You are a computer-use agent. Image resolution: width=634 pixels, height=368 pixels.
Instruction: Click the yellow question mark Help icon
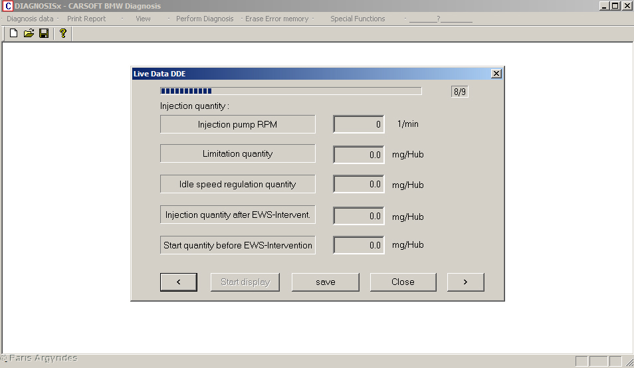point(62,33)
